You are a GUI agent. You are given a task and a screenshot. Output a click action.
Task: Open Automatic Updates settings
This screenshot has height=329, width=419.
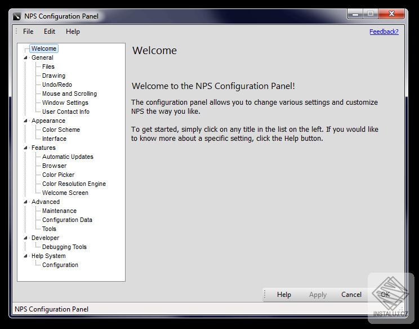(x=68, y=157)
